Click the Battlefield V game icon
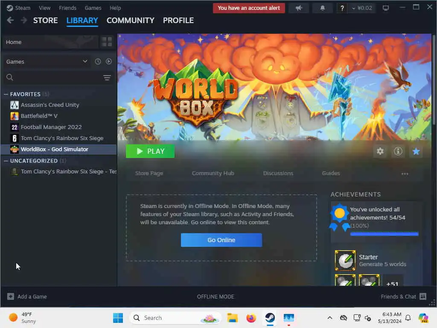This screenshot has width=437, height=328. pos(14,116)
